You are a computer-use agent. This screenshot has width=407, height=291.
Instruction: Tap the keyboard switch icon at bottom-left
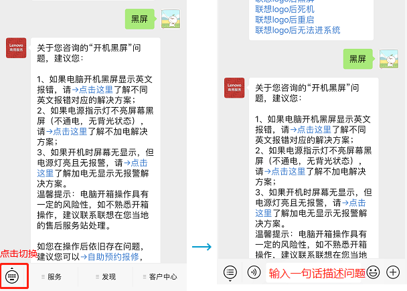coord(13,276)
